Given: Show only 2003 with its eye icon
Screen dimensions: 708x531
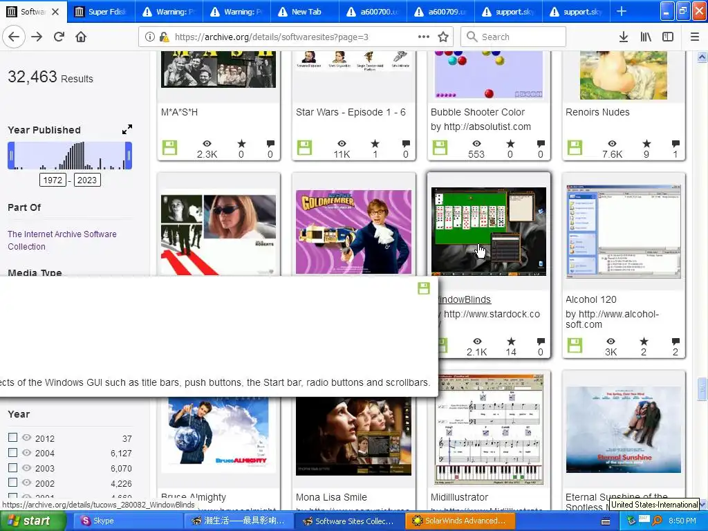Looking at the screenshot, I should pos(27,468).
